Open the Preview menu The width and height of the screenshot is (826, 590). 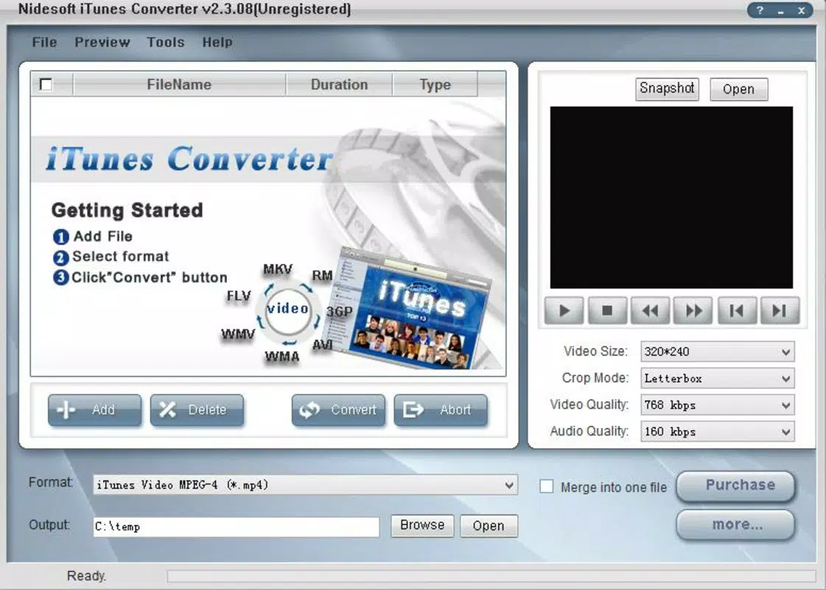(102, 42)
